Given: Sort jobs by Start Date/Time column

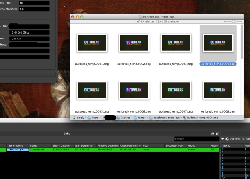Looking at the screenshot, I should point(86,146).
